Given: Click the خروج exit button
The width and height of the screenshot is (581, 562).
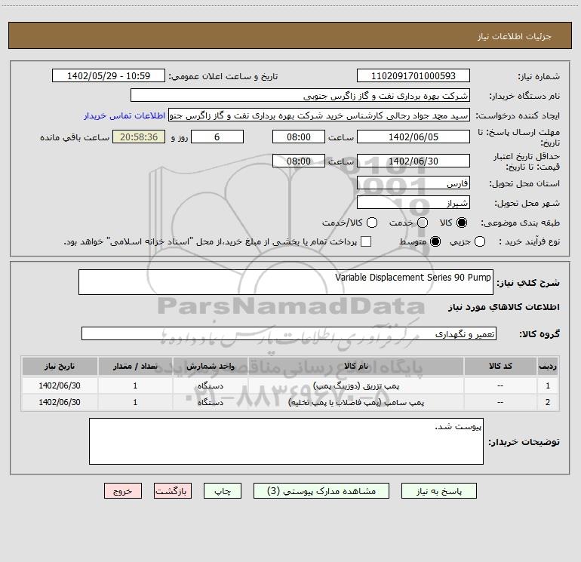Looking at the screenshot, I should click(x=123, y=491).
